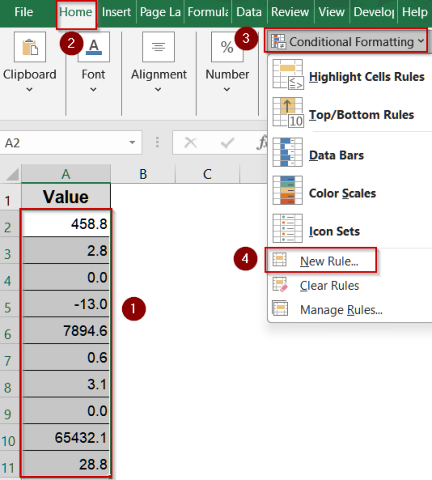Image resolution: width=432 pixels, height=480 pixels.
Task: Click the Center Alignment icon
Action: click(x=159, y=47)
